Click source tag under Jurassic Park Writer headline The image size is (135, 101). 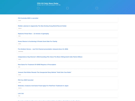coord(19,75)
